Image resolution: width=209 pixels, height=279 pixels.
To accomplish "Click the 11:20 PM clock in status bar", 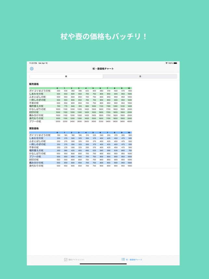I will (33, 63).
